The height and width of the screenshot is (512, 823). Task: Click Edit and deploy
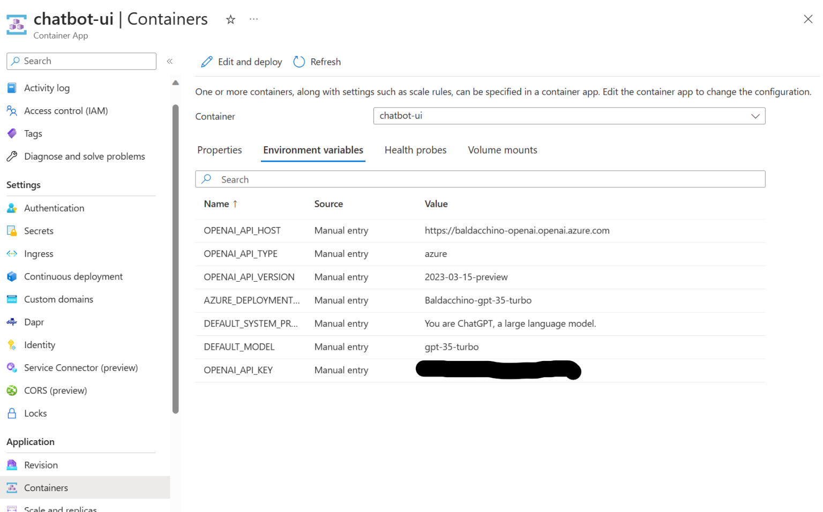click(x=241, y=62)
